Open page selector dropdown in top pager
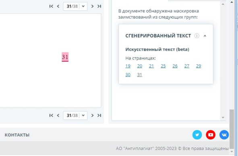This screenshot has width=238, height=156. tap(83, 6)
